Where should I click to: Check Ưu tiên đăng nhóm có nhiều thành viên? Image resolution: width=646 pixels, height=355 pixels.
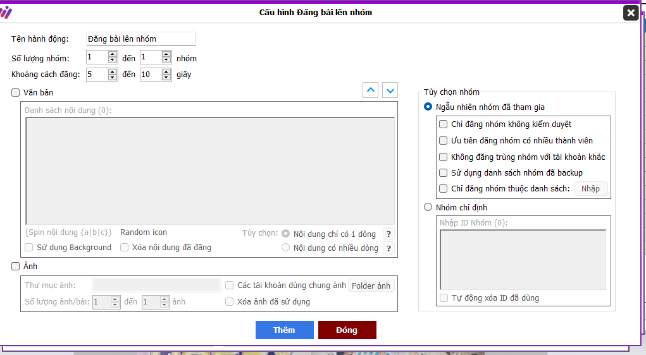[444, 141]
